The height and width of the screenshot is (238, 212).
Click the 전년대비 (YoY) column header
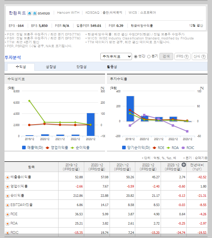[197, 167]
